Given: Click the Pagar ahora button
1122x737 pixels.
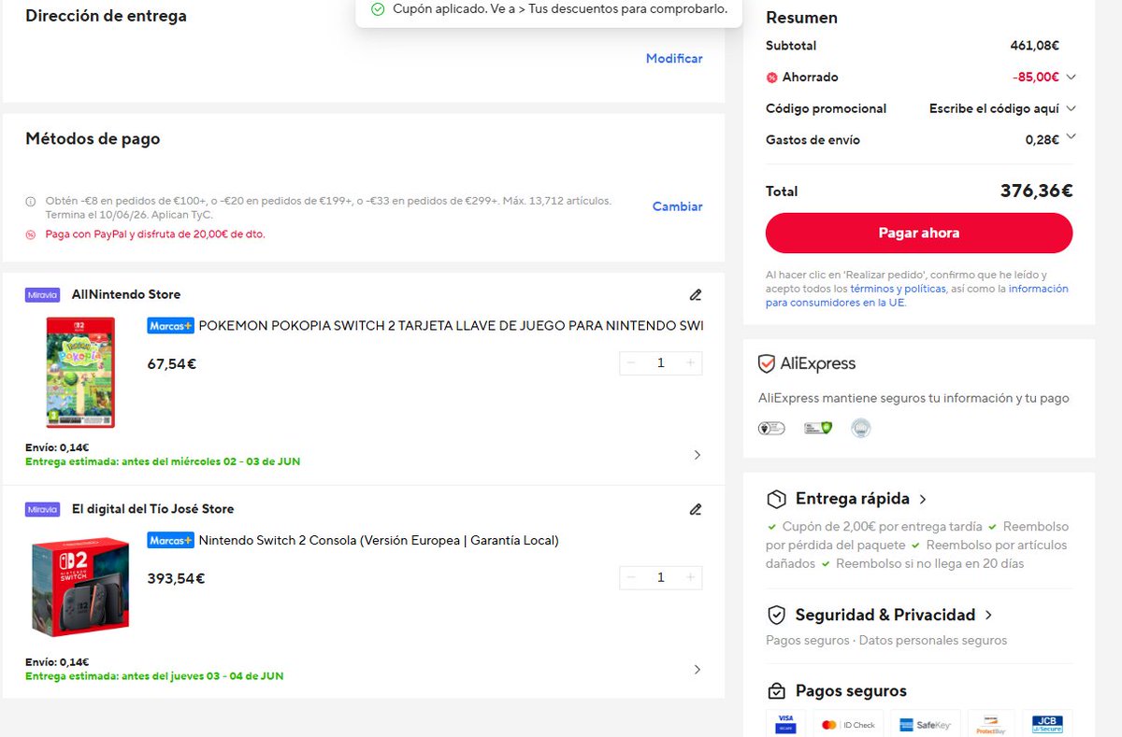Looking at the screenshot, I should tap(919, 233).
